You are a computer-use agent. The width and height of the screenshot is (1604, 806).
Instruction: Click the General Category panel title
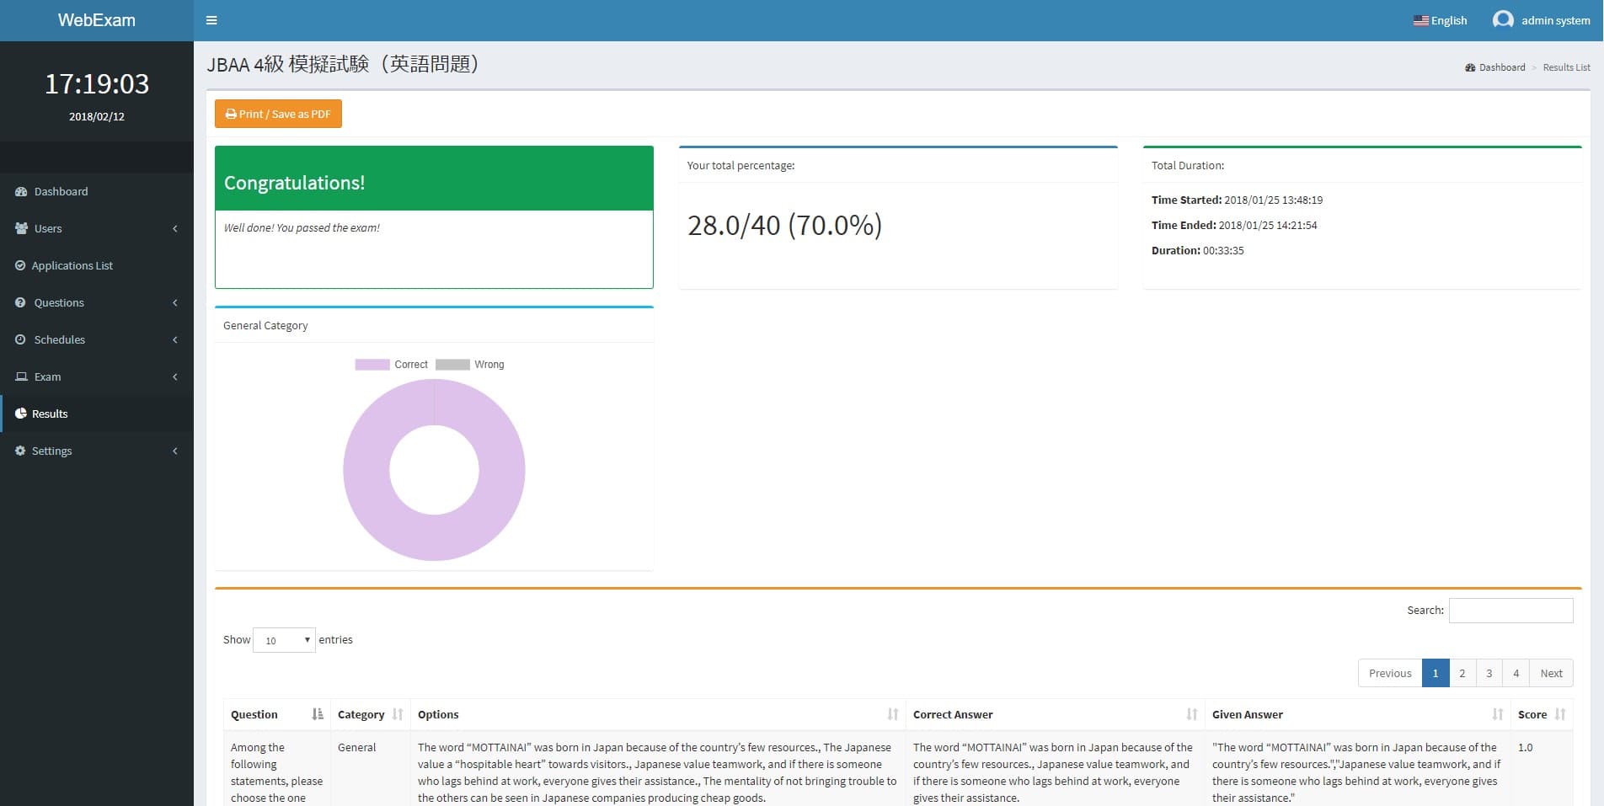265,325
